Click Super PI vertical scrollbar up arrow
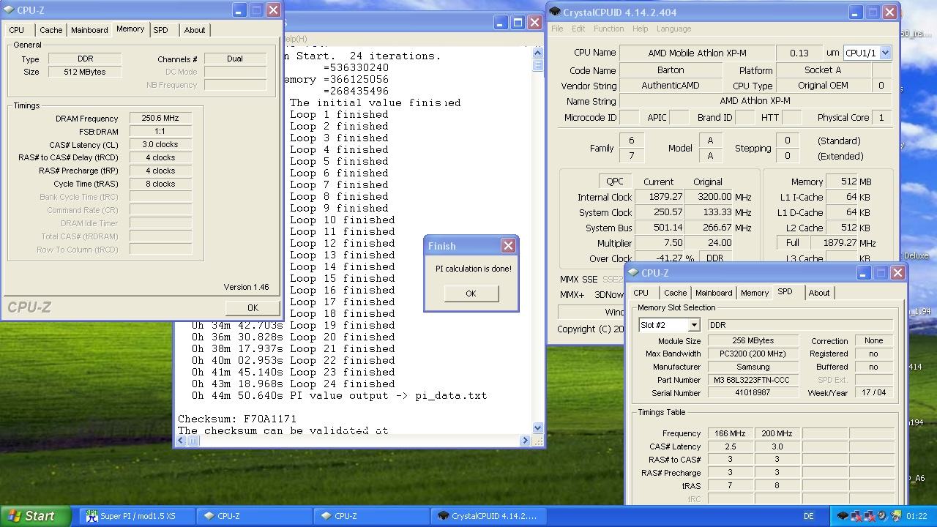The image size is (937, 527). click(538, 53)
